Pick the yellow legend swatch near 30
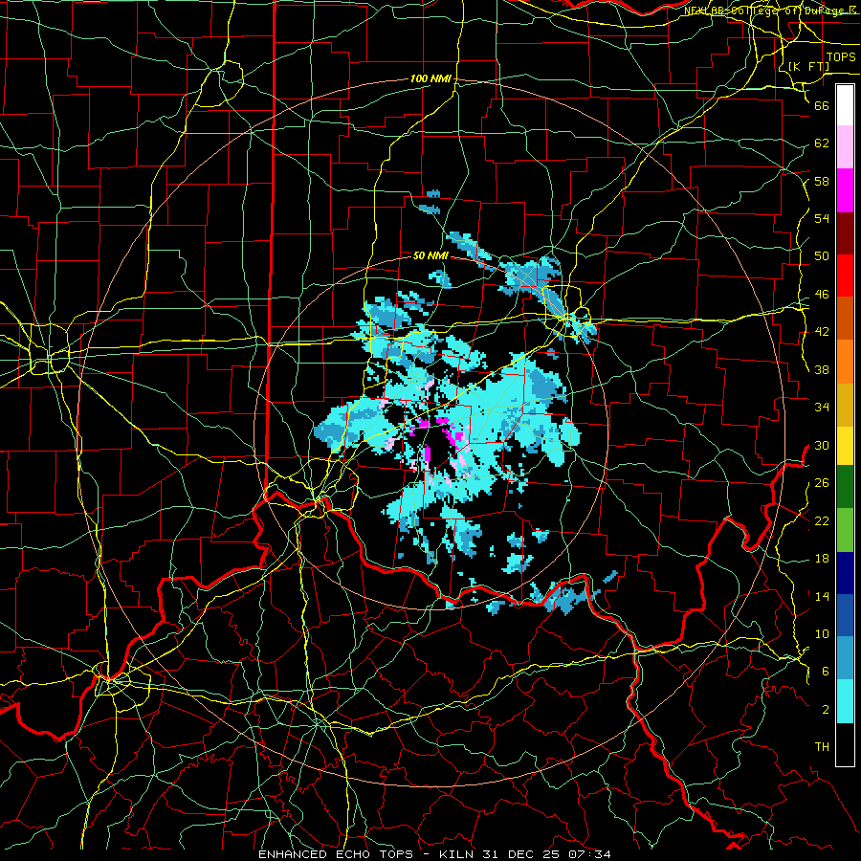Image resolution: width=861 pixels, height=861 pixels. [845, 446]
